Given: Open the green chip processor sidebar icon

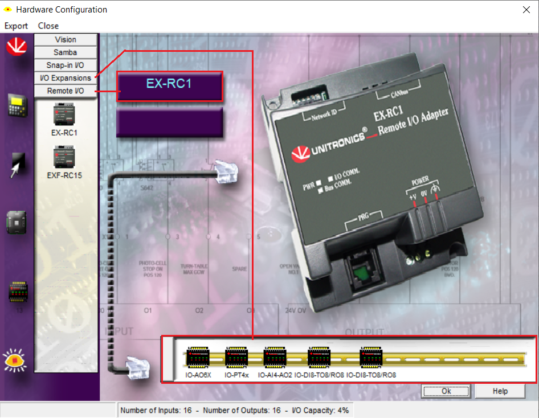Looking at the screenshot, I should (x=16, y=222).
